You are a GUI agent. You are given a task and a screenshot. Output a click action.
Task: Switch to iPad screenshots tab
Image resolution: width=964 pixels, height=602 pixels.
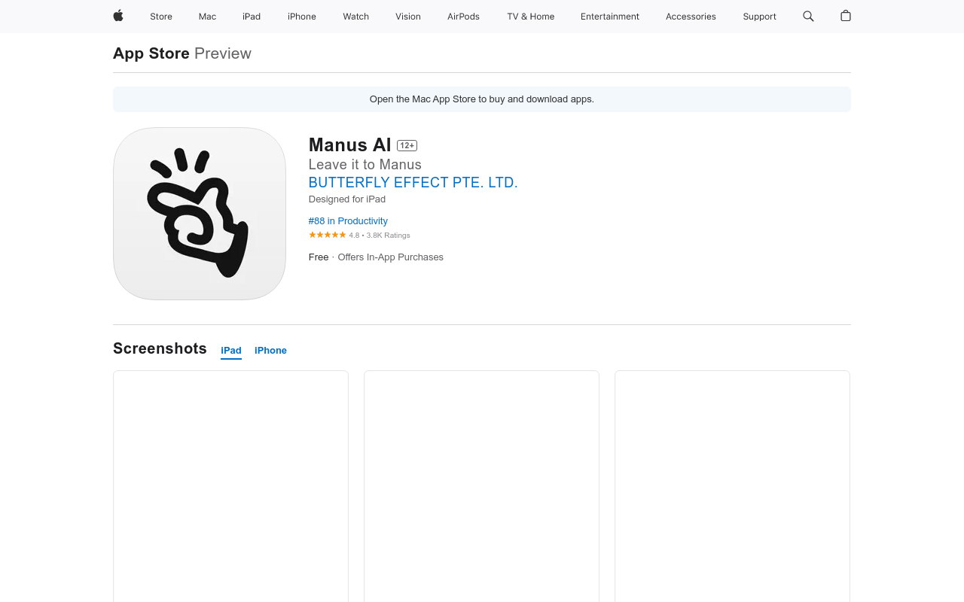tap(231, 351)
